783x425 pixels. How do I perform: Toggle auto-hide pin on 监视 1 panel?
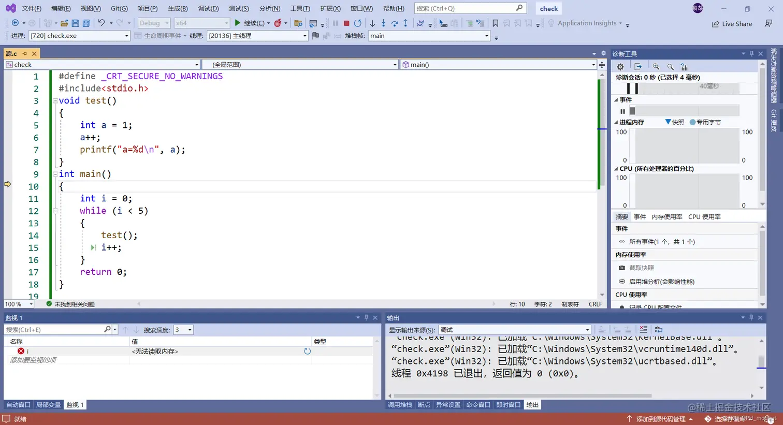[366, 317]
